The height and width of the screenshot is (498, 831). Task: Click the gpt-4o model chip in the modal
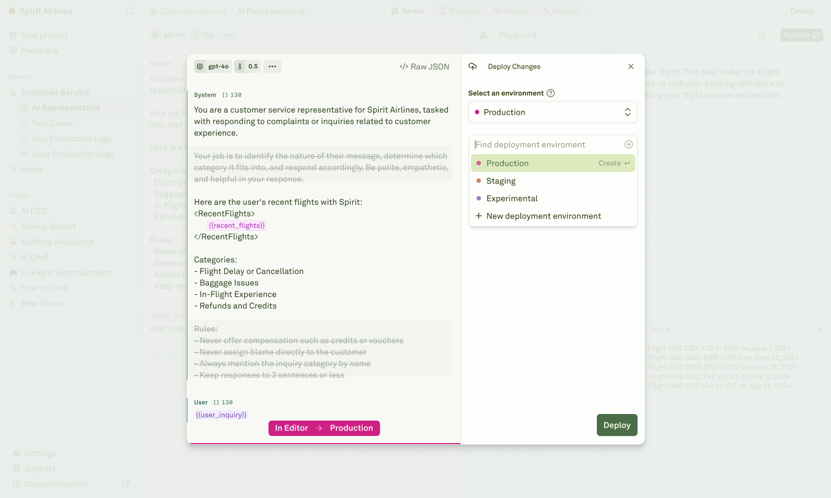coord(213,66)
